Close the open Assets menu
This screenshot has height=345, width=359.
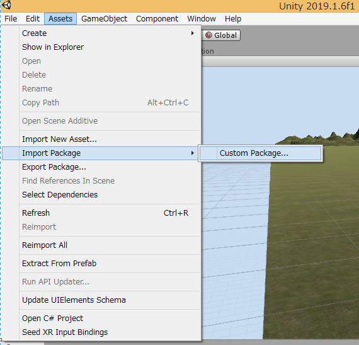pos(60,18)
